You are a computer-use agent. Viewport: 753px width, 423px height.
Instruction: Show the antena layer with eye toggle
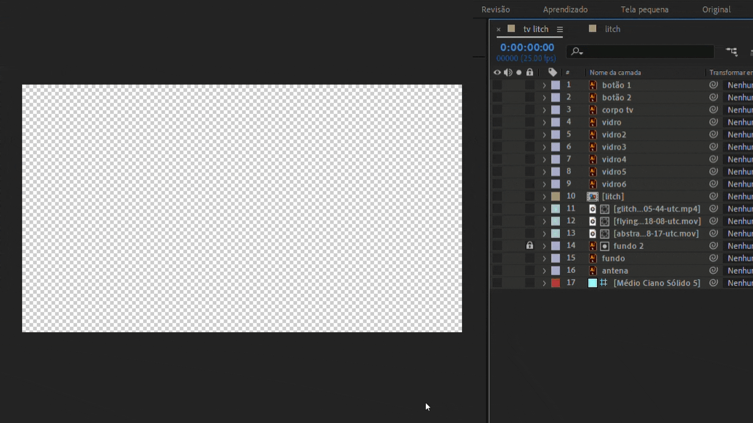tap(497, 271)
